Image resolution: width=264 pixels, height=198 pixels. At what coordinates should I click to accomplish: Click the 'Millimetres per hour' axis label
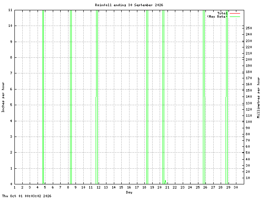click(x=259, y=97)
